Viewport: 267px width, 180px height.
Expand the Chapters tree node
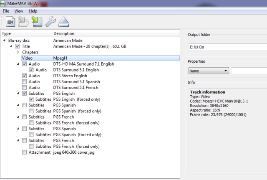pyautogui.click(x=18, y=52)
